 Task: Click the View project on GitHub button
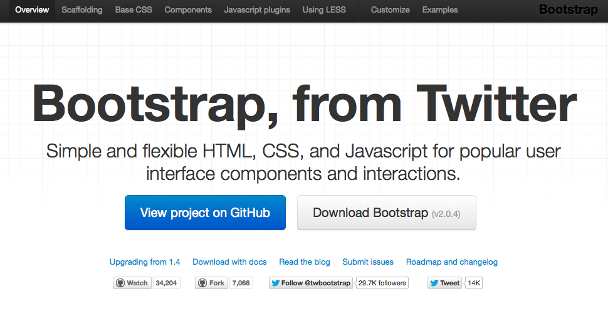click(205, 213)
